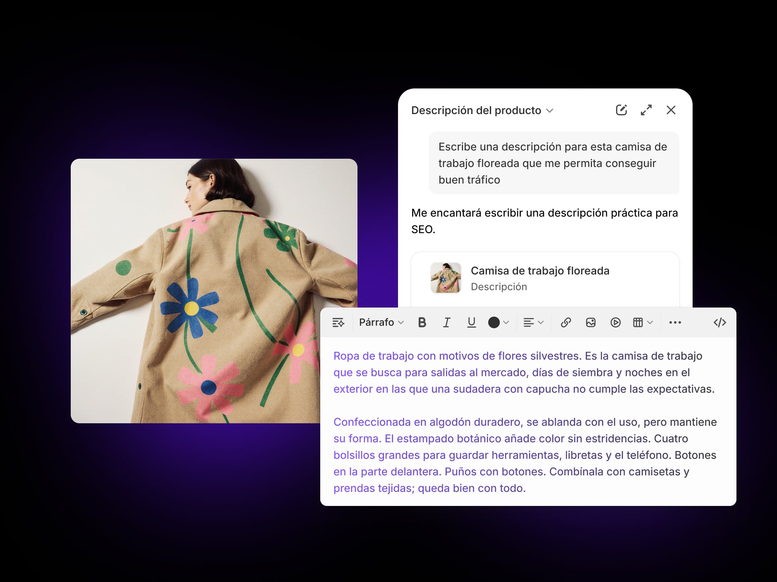The height and width of the screenshot is (582, 777).
Task: Insert an image using the image icon
Action: pyautogui.click(x=591, y=322)
